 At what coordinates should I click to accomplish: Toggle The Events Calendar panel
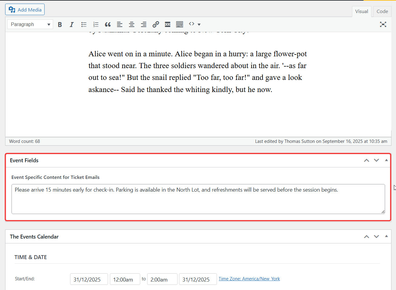386,236
